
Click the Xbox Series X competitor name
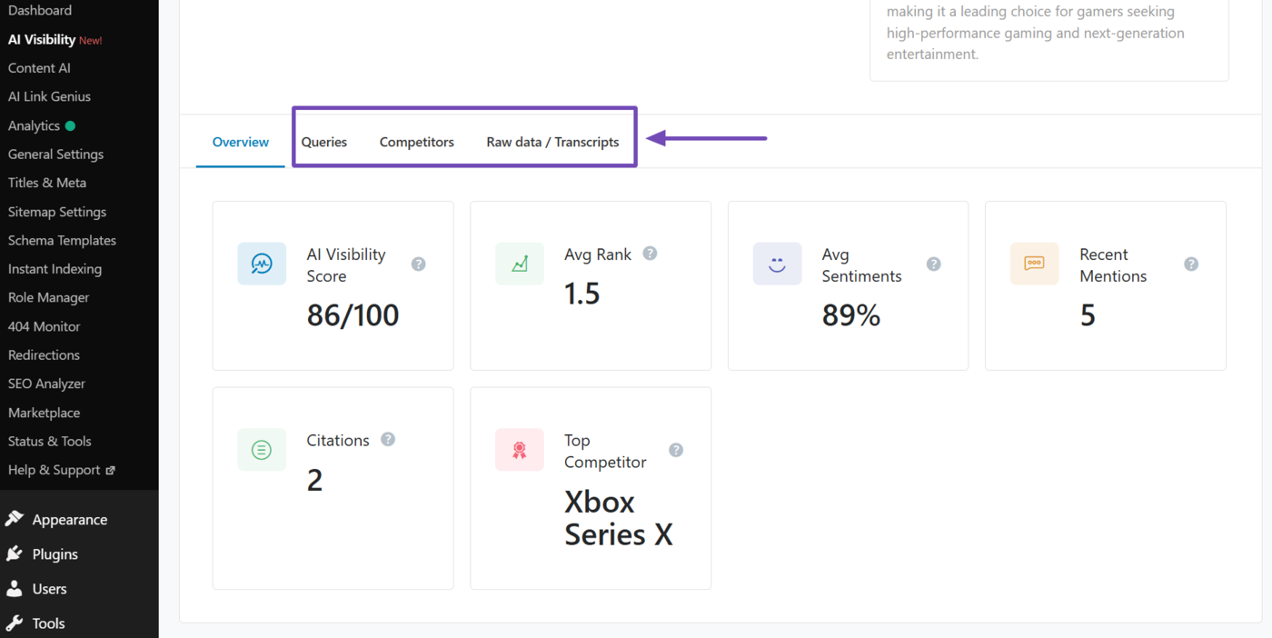point(619,518)
